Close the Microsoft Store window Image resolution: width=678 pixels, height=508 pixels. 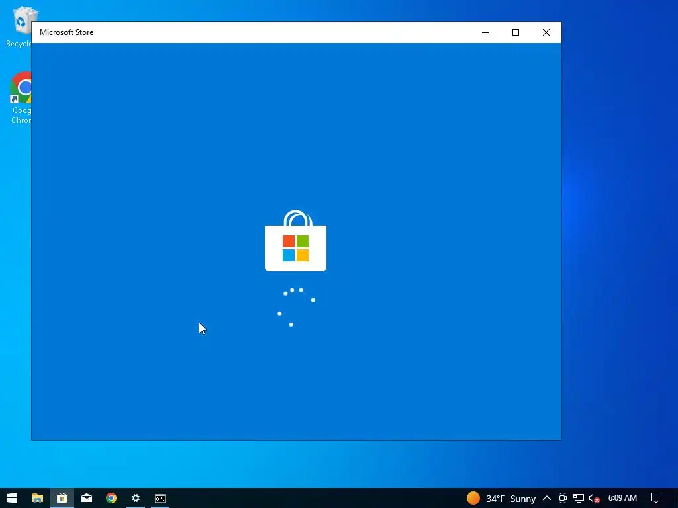546,32
